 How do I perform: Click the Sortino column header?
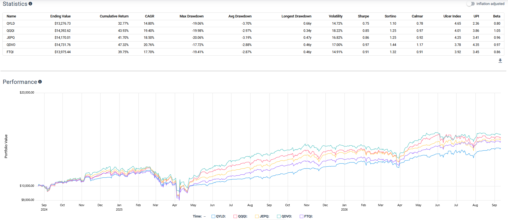390,16
